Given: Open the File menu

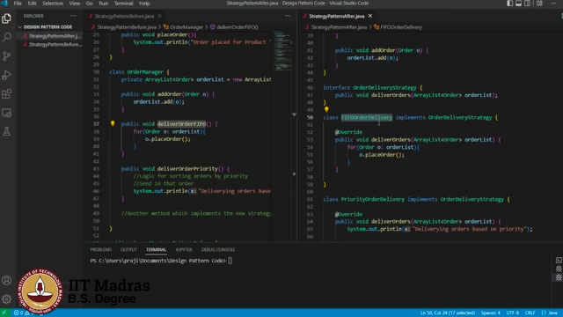Looking at the screenshot, I should point(18,4).
